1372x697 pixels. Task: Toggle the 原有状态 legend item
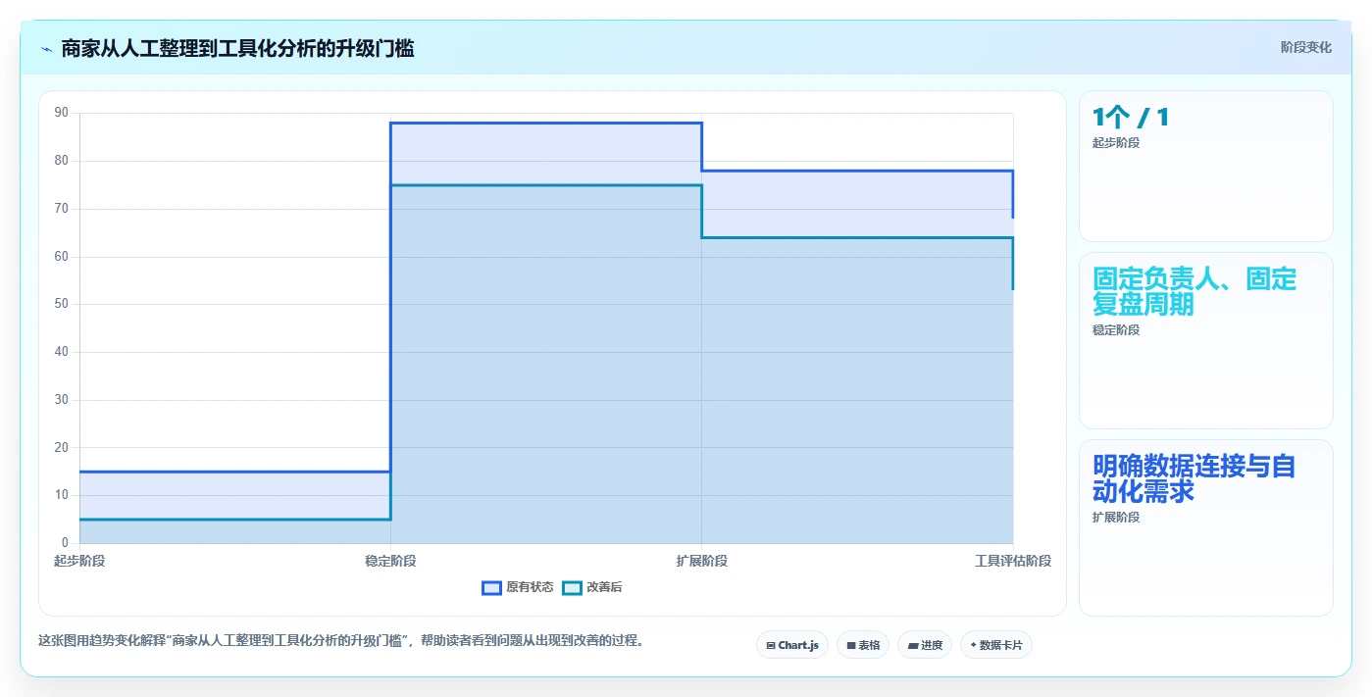[518, 587]
